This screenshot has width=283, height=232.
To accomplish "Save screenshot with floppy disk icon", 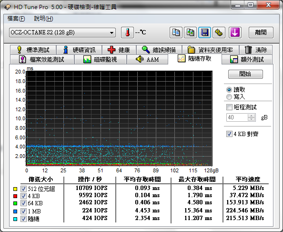I will point(205,32).
